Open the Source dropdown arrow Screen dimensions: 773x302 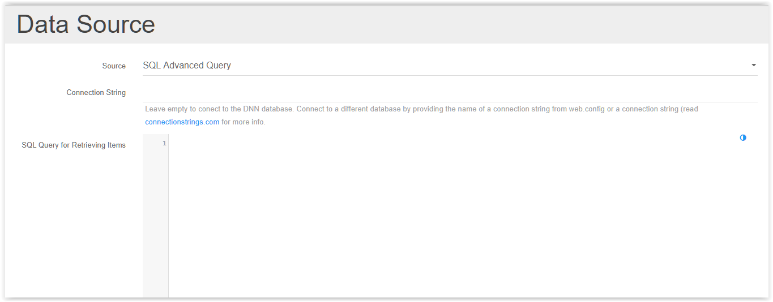[754, 65]
